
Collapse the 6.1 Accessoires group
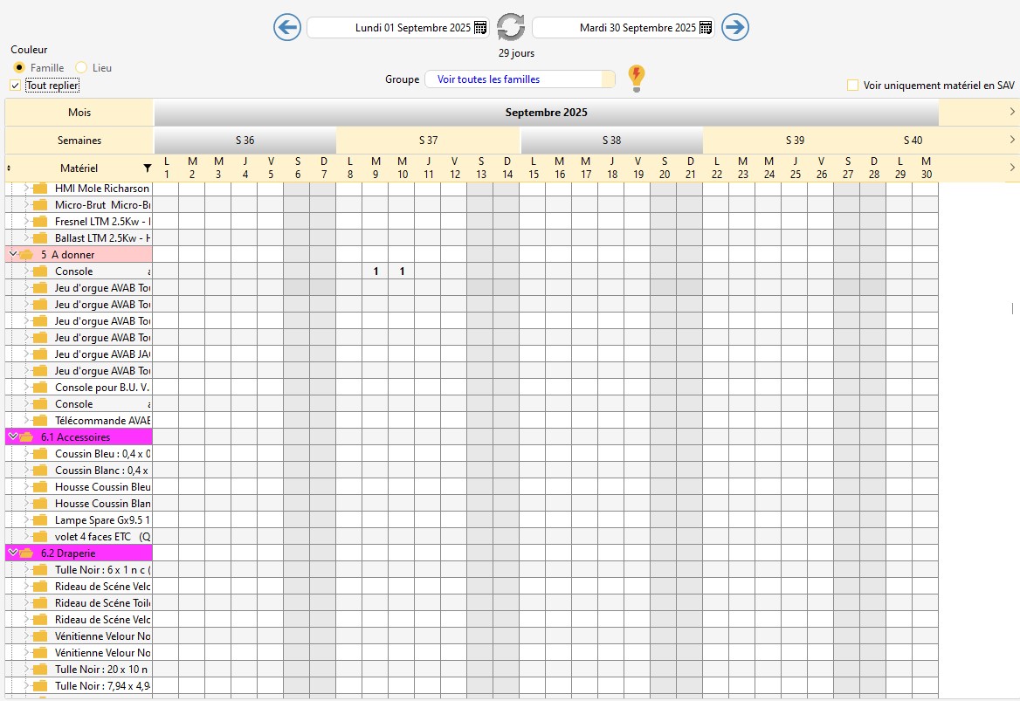[12, 437]
